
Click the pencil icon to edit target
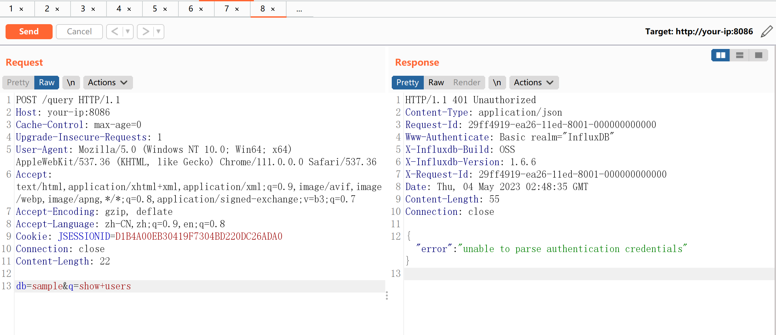coord(767,31)
